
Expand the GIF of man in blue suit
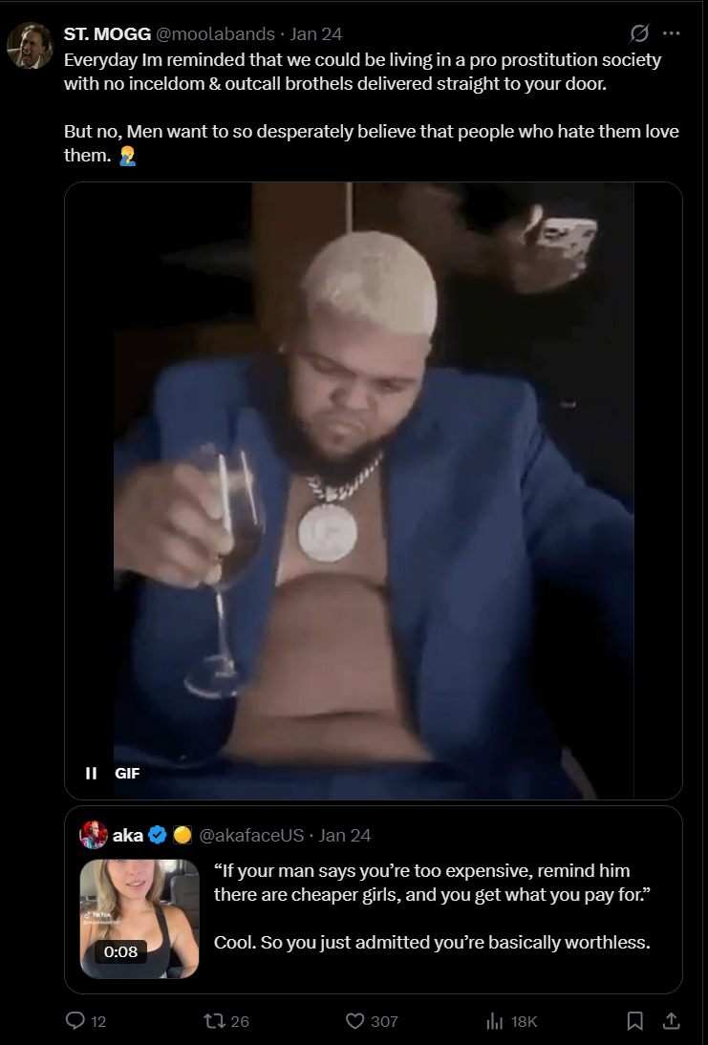point(374,491)
